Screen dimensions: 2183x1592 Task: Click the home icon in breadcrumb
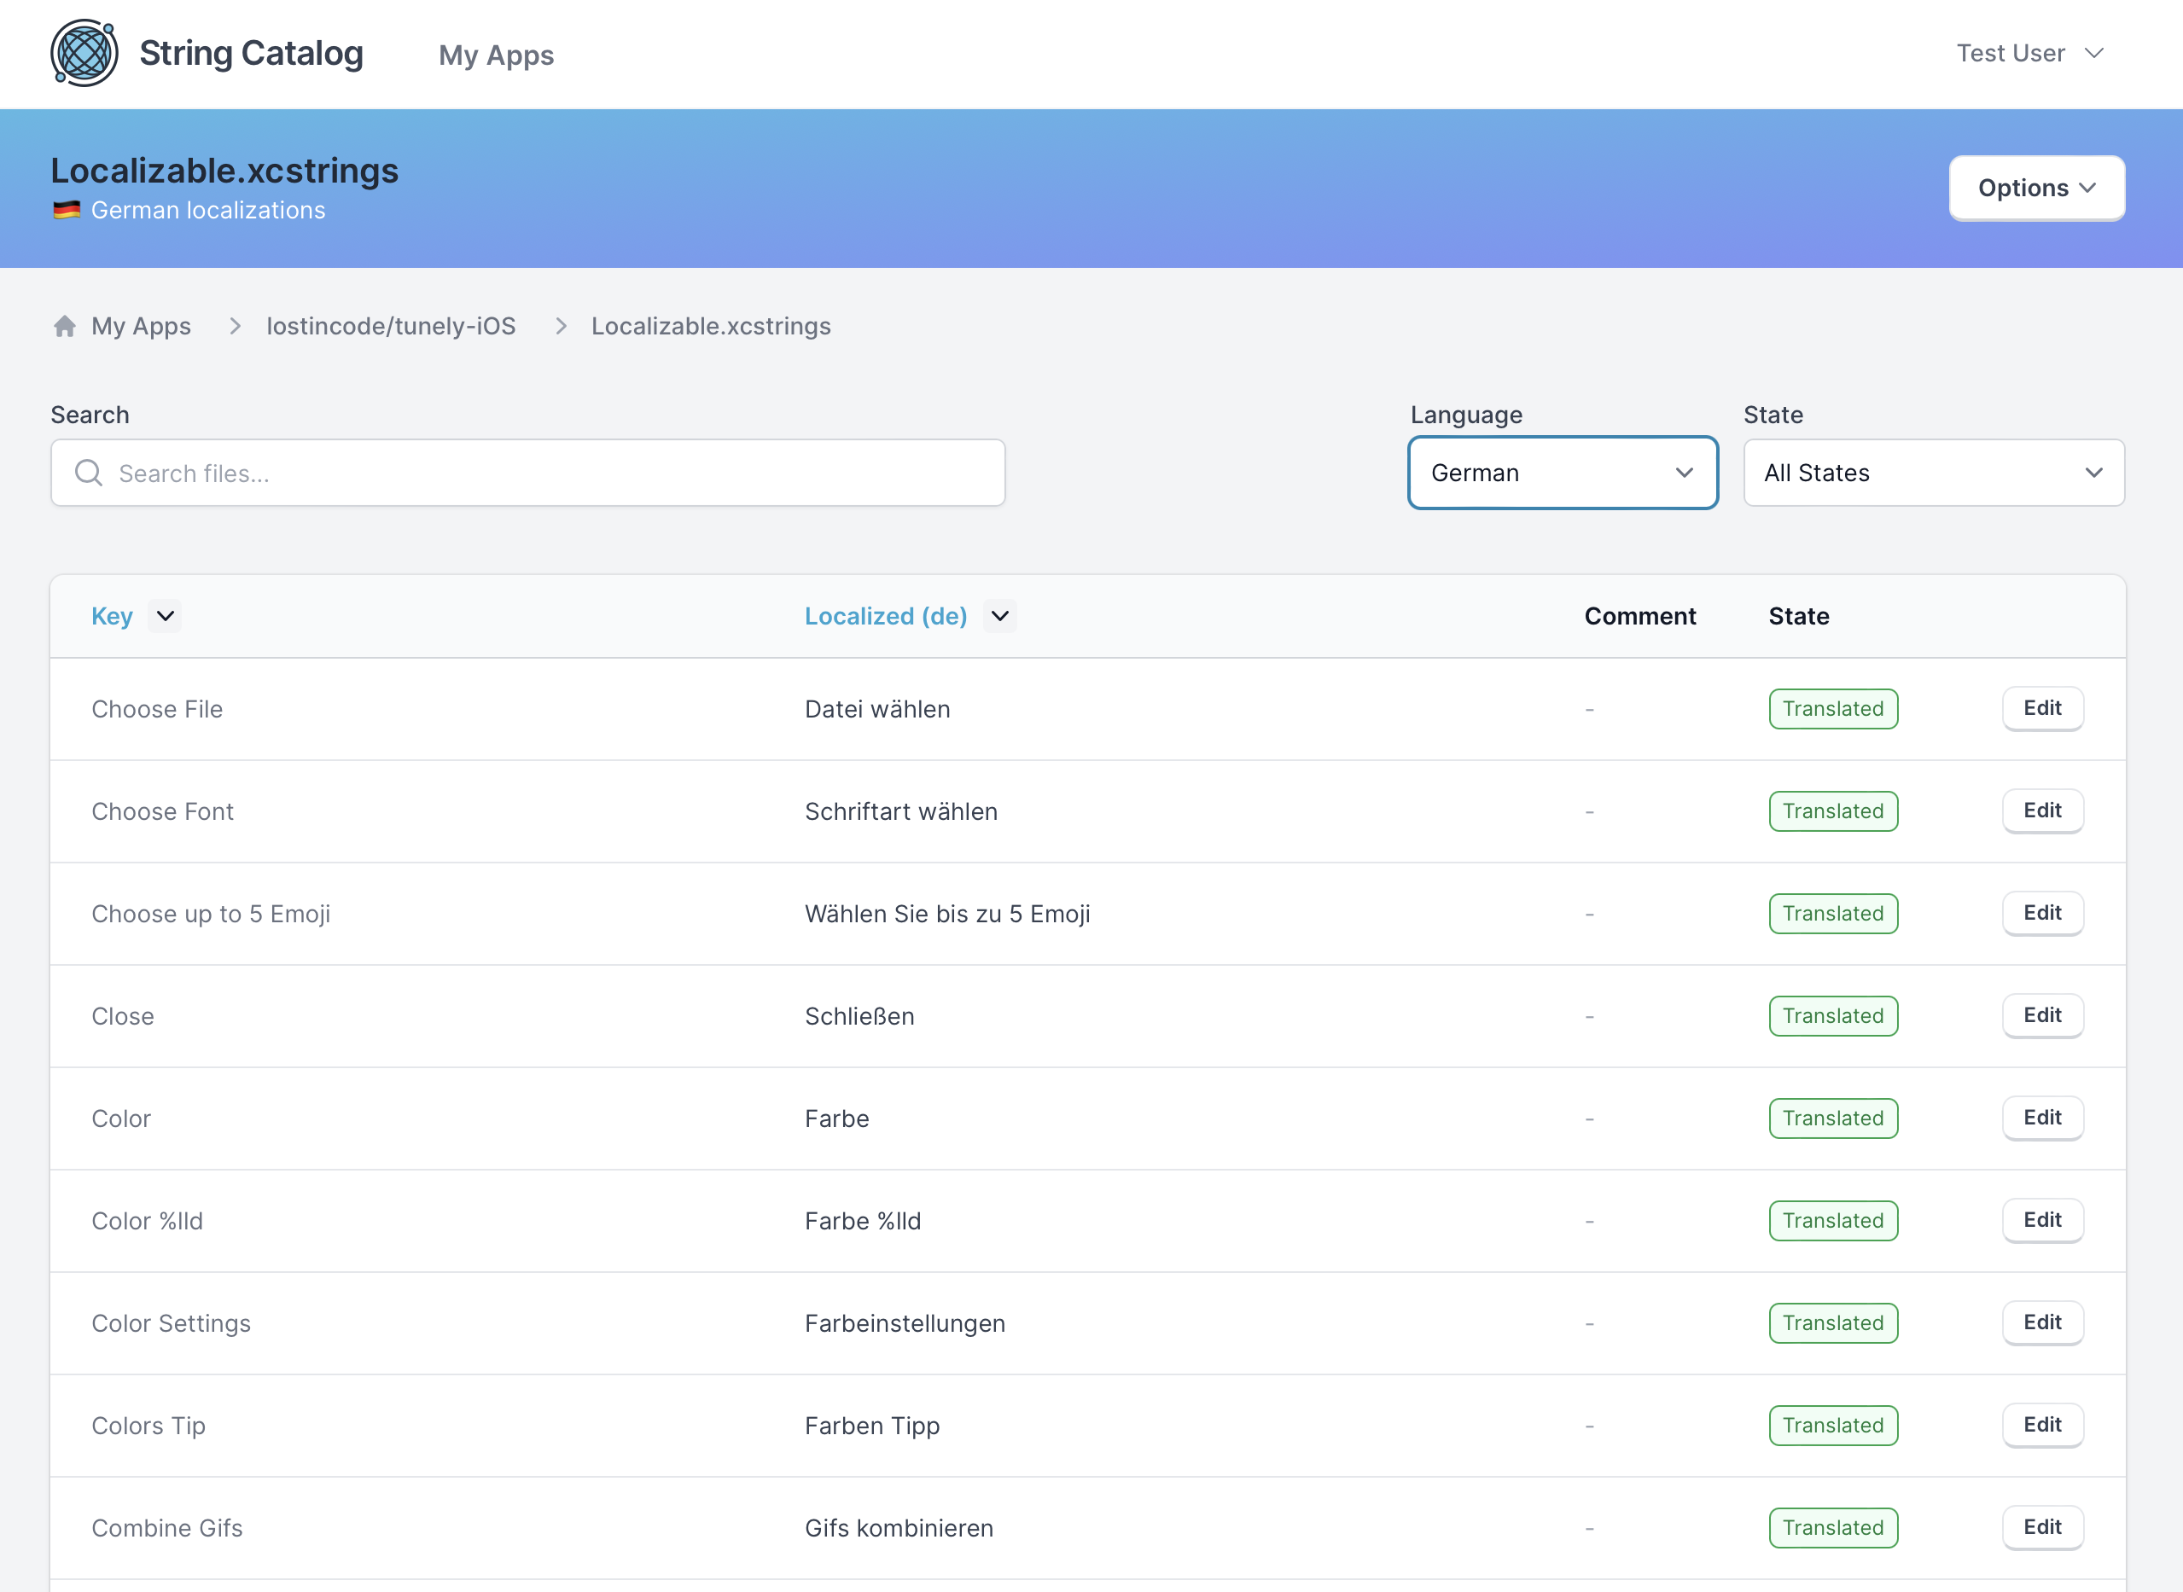pos(65,326)
